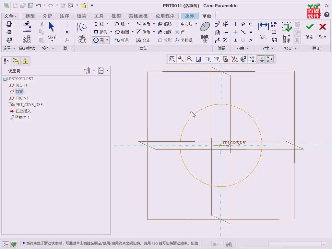
Task: Apply the parallel constraint icon
Action: coord(251,40)
